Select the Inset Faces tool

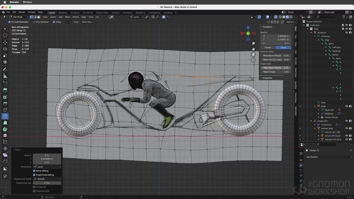pyautogui.click(x=5, y=97)
